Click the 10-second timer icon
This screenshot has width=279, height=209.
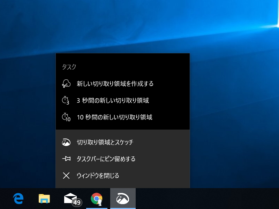(66, 117)
